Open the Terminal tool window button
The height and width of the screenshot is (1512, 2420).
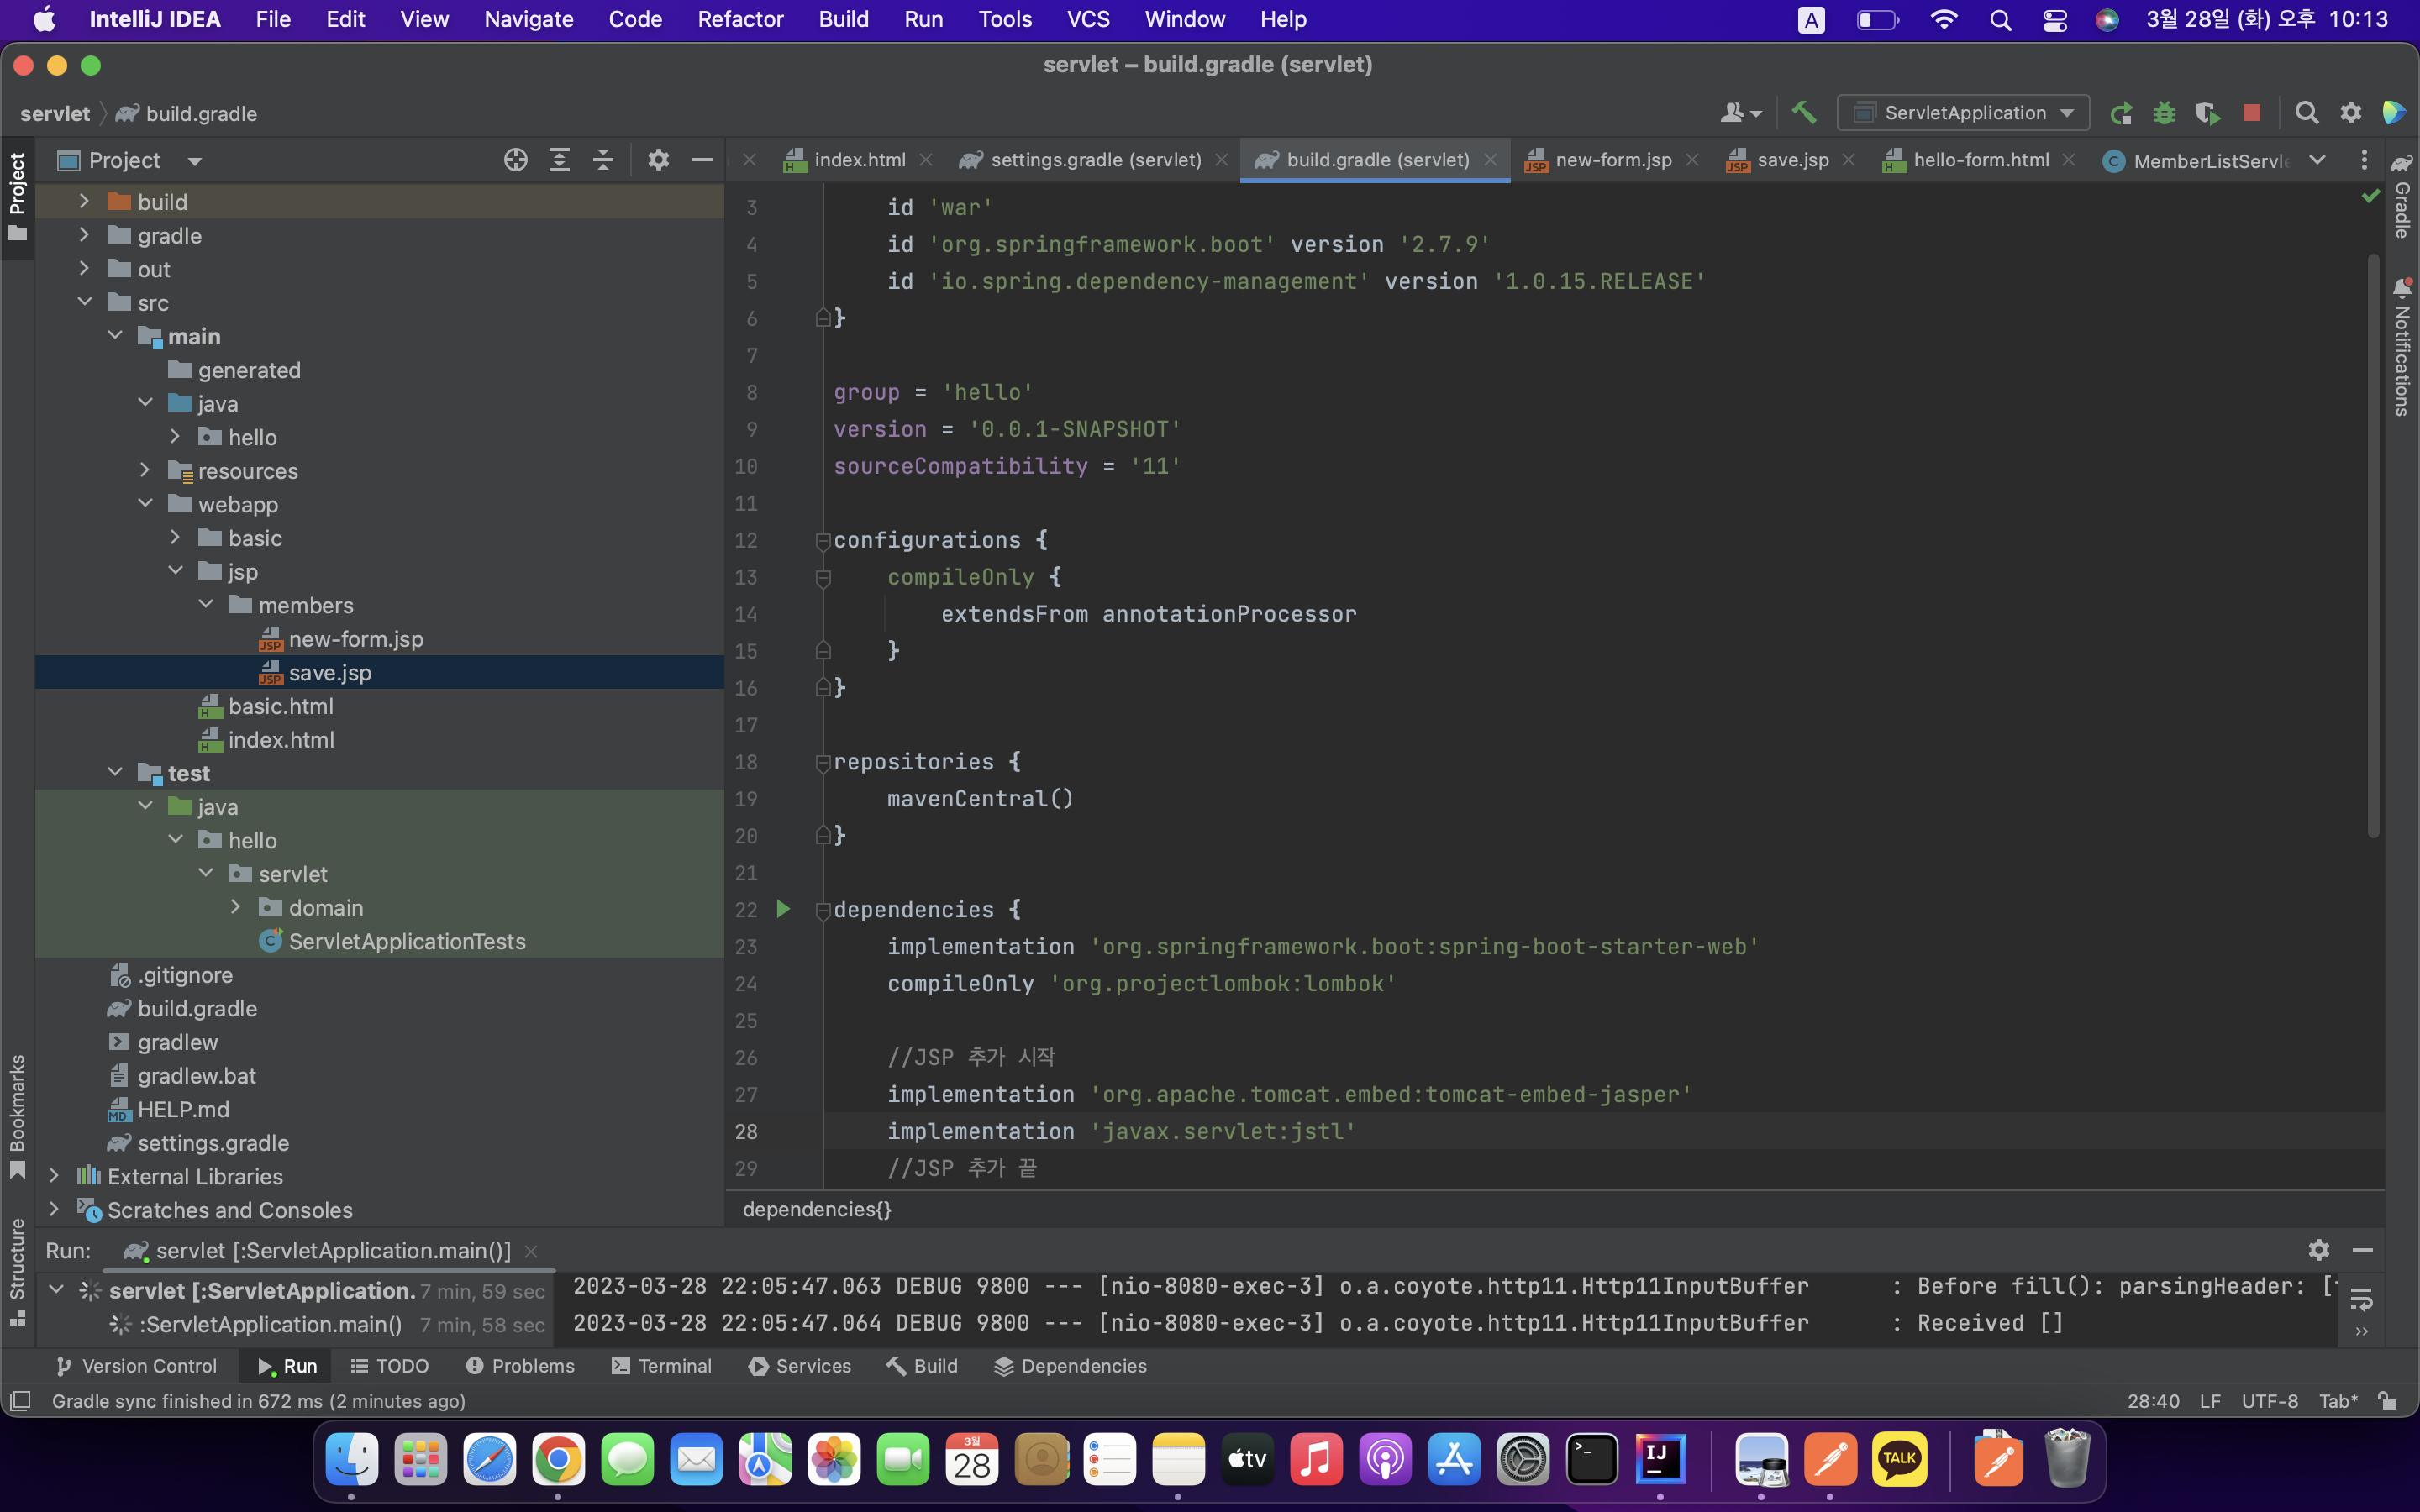[661, 1366]
